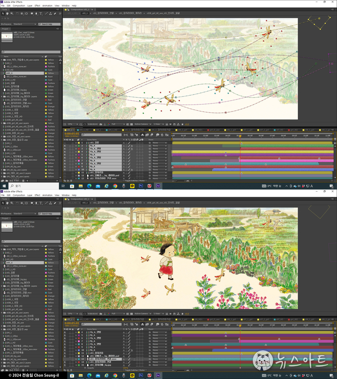337x379 pixels.
Task: Click layer search field in upper timeline
Action: (102, 135)
